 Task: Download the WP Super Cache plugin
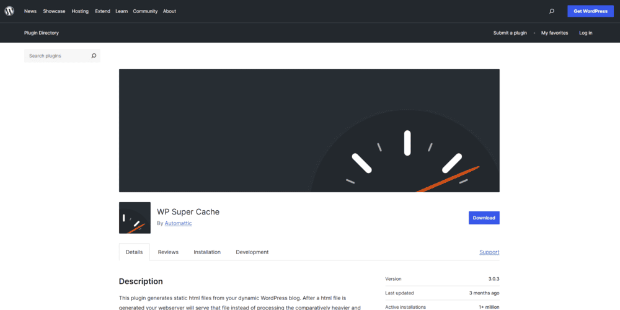[484, 218]
